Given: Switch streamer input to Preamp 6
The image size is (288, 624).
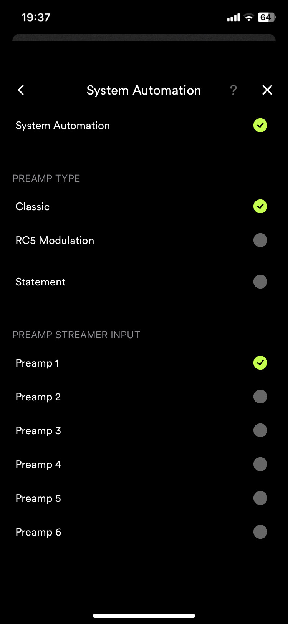Looking at the screenshot, I should click(x=260, y=532).
